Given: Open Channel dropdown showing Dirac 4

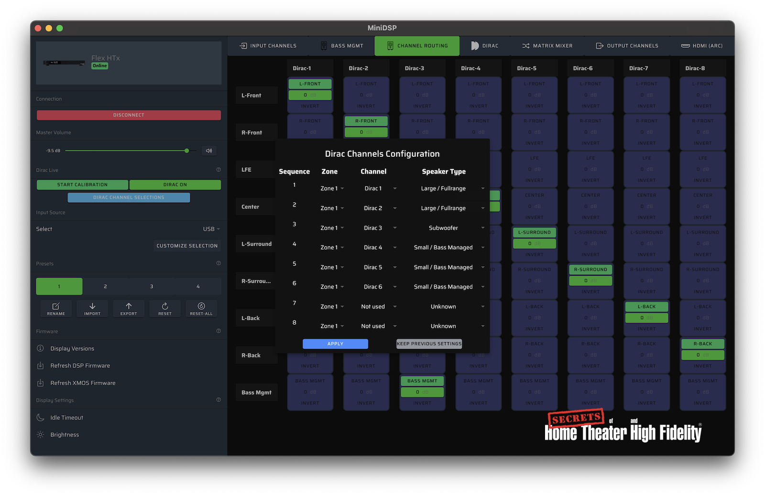Looking at the screenshot, I should point(380,248).
